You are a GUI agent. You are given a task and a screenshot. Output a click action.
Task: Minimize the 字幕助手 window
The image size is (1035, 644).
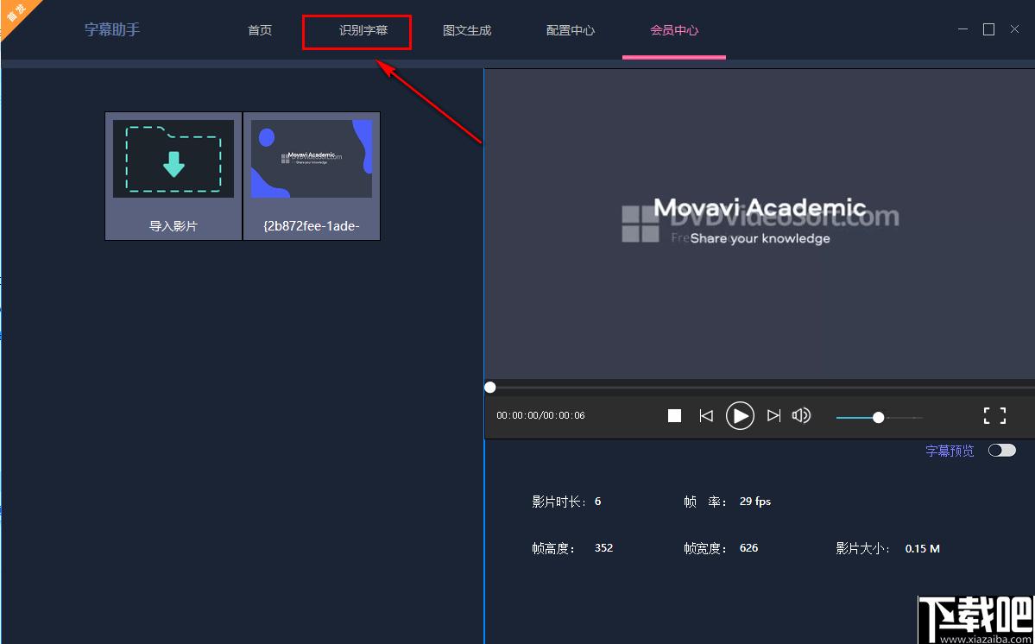[963, 29]
